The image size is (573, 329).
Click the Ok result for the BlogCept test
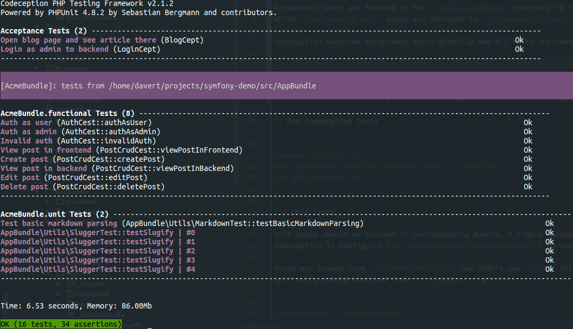(x=519, y=40)
